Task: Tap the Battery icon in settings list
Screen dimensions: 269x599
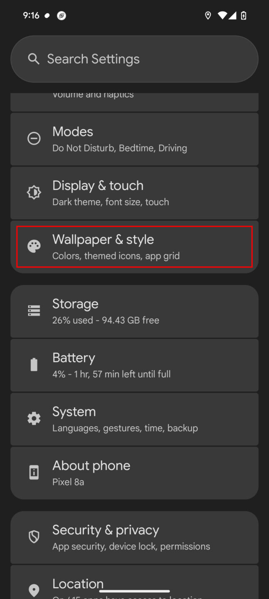Action: coord(34,364)
